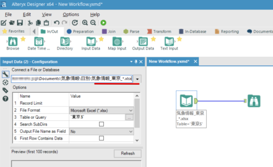273x167 pixels.
Task: Pin the Configuration panel
Action: pyautogui.click(x=136, y=62)
